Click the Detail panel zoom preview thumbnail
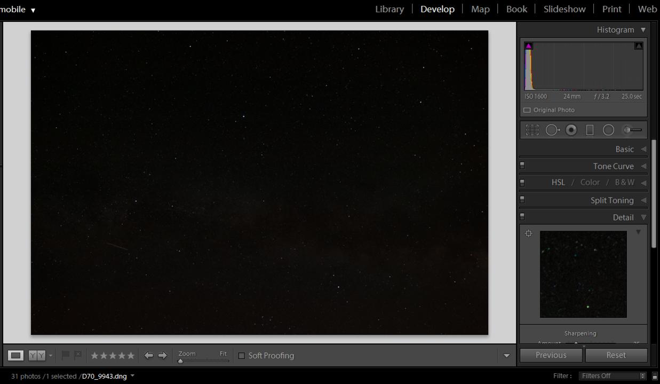660x384 pixels. (583, 275)
